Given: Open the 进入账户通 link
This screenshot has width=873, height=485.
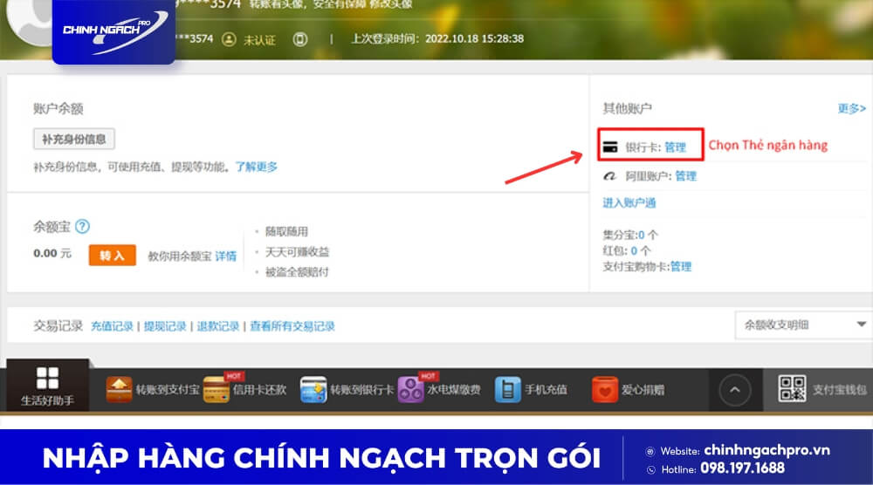Looking at the screenshot, I should [629, 203].
